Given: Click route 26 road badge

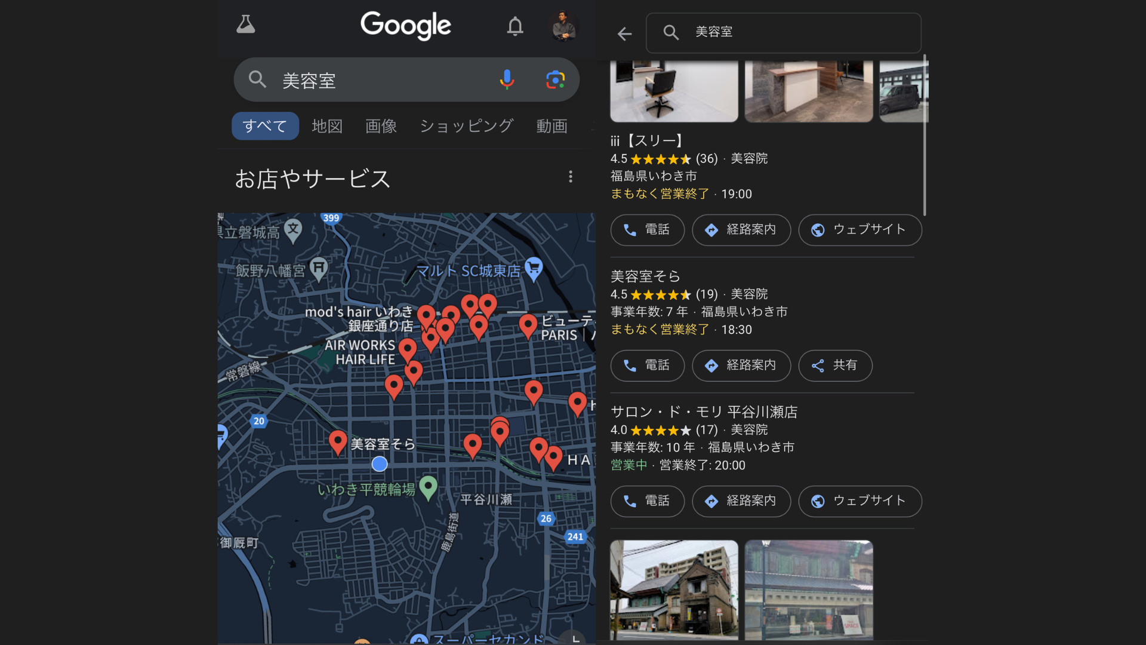Looking at the screenshot, I should pyautogui.click(x=546, y=518).
